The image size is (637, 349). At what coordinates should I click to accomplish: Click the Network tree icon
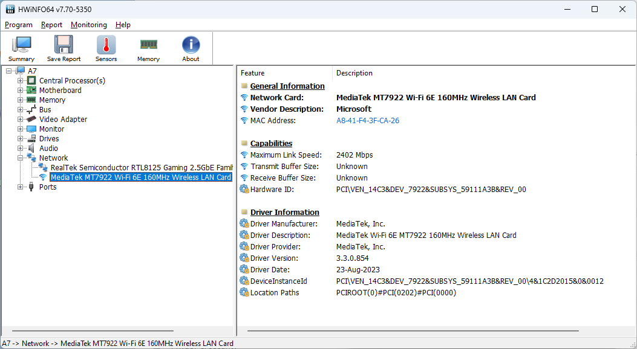(x=31, y=158)
